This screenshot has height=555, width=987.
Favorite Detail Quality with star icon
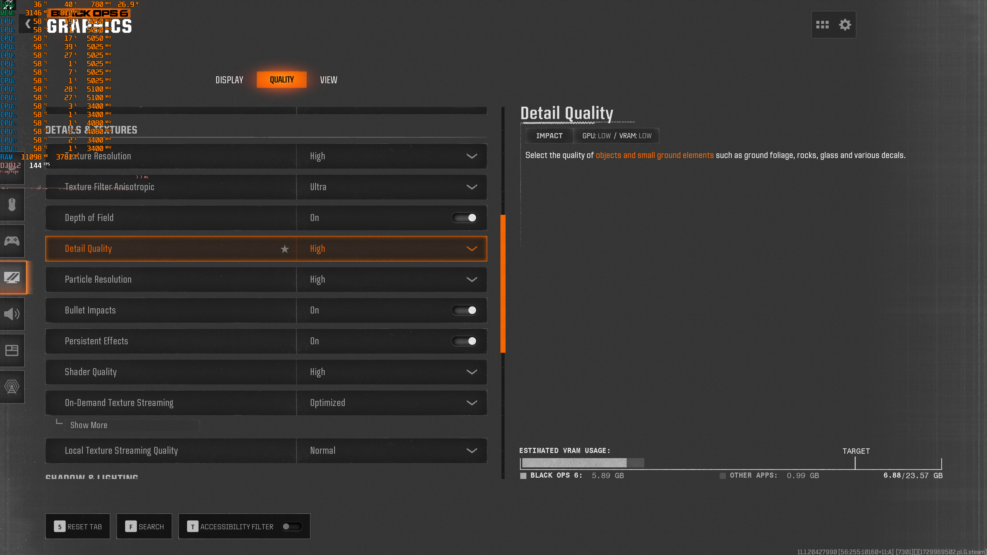(285, 249)
